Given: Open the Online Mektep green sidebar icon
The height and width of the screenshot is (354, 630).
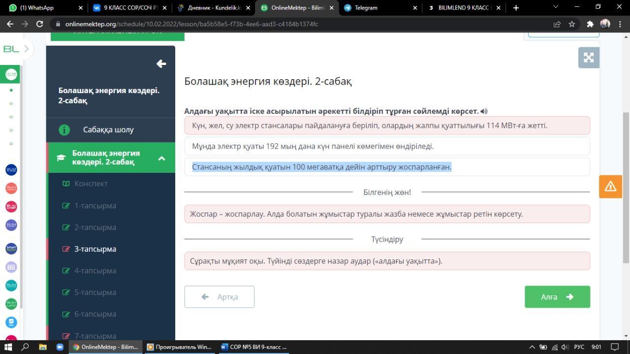Looking at the screenshot, I should pyautogui.click(x=11, y=74).
